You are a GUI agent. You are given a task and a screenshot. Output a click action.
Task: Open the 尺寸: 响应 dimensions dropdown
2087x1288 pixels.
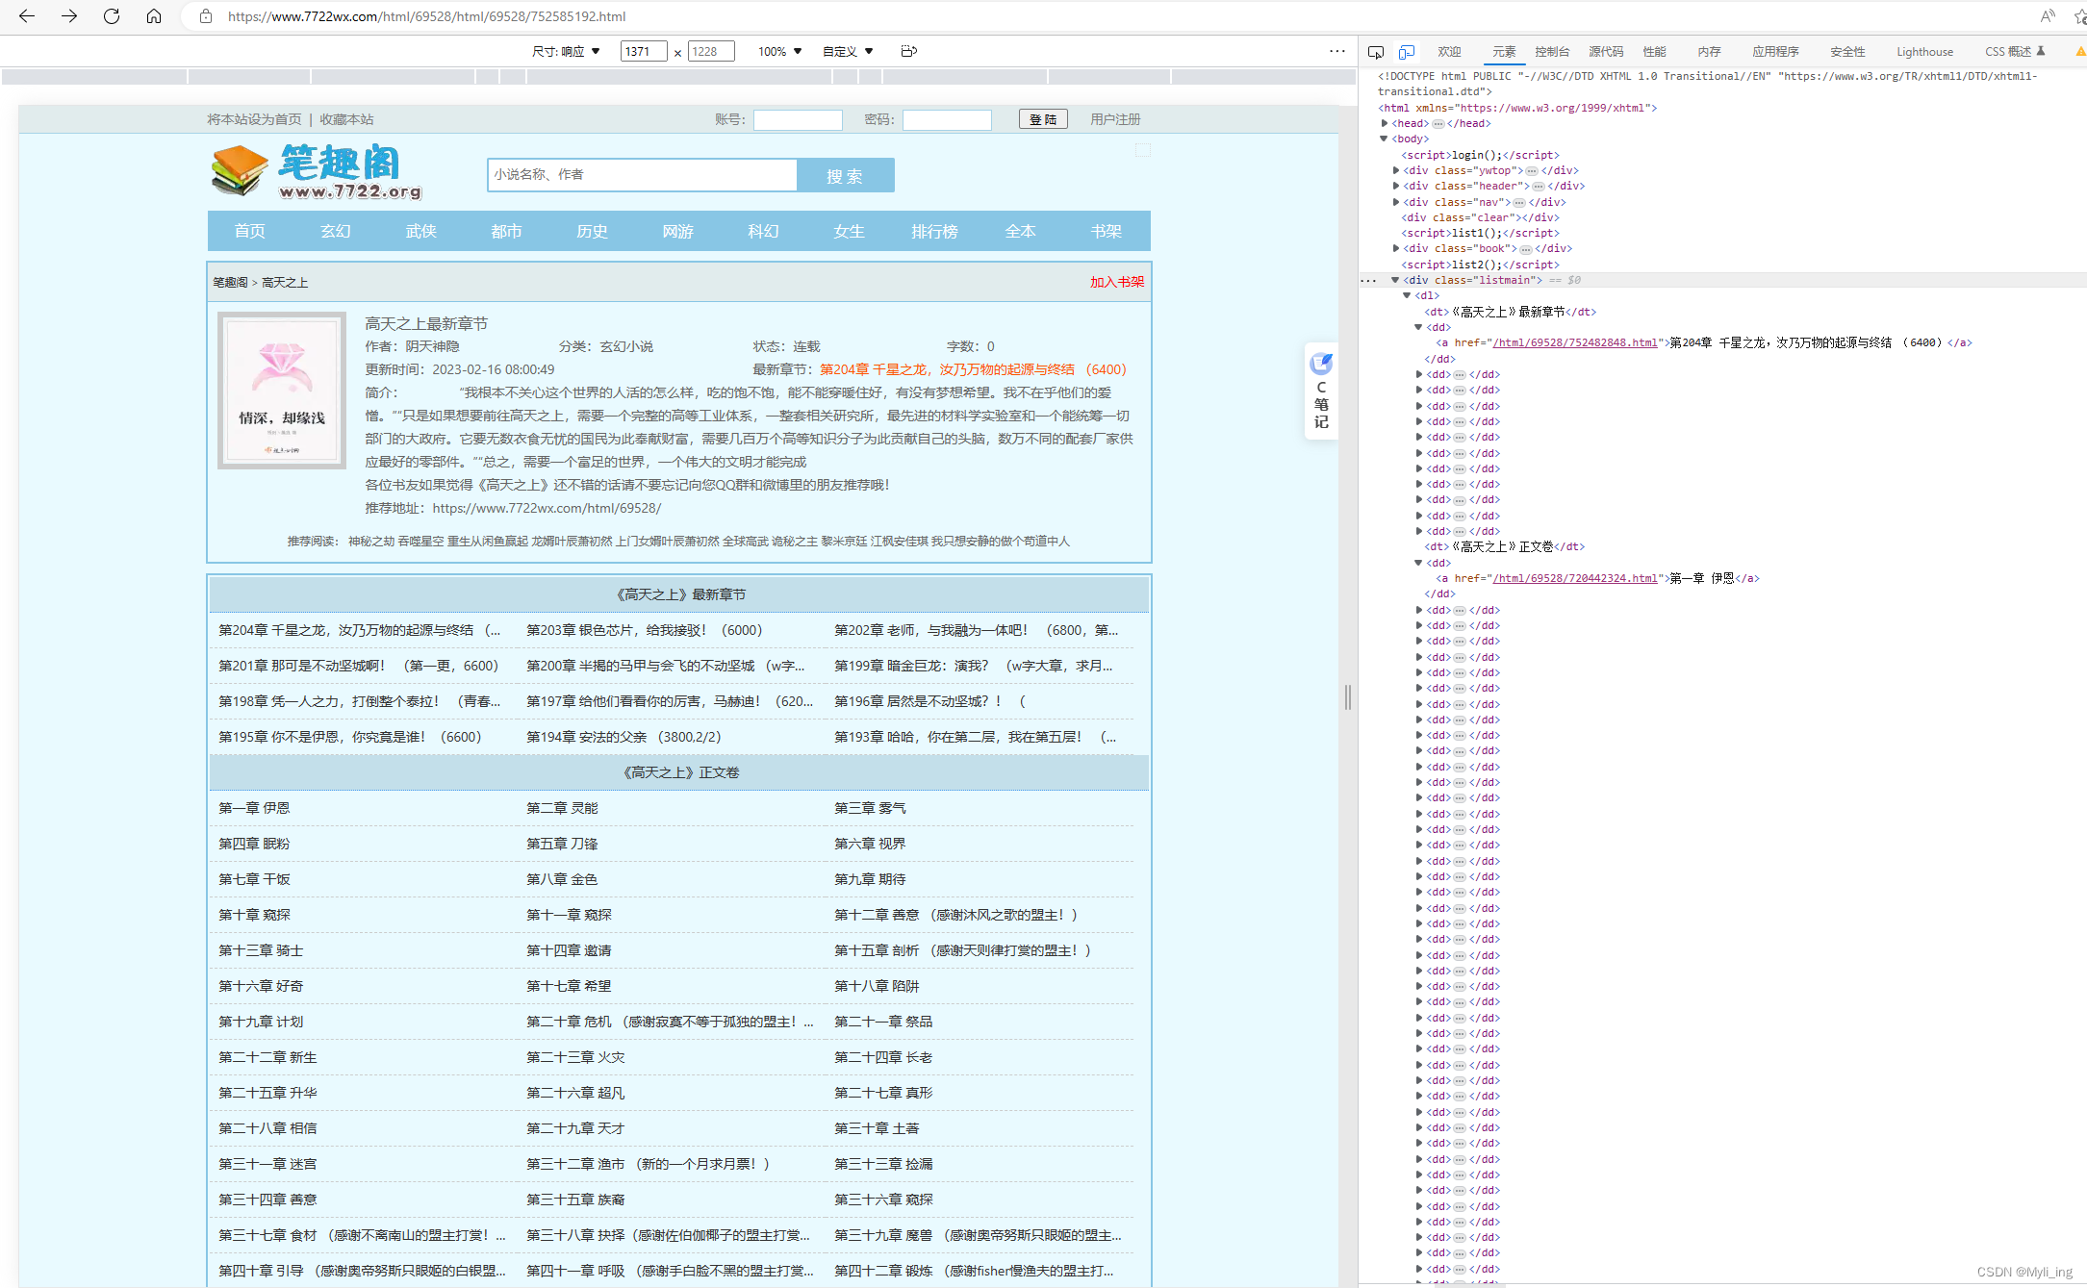(566, 52)
